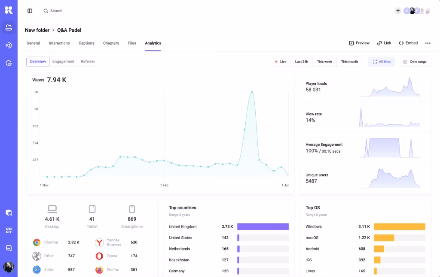Go to New folder breadcrumb

(37, 30)
